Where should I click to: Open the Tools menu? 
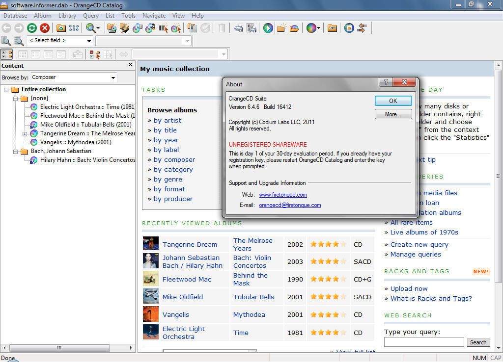click(128, 16)
